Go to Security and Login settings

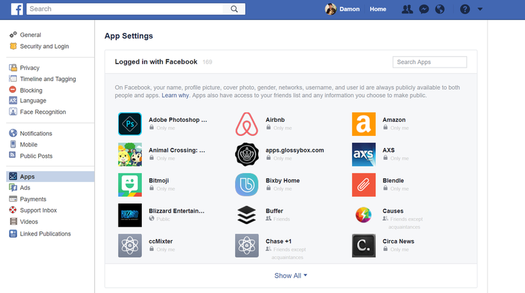click(x=44, y=46)
